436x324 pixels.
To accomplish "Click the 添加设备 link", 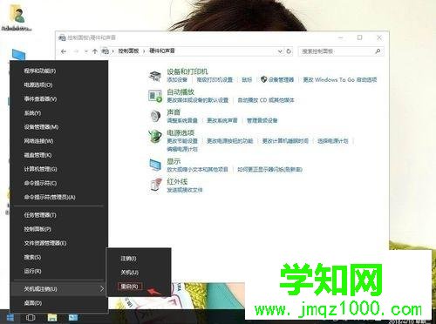I will pyautogui.click(x=177, y=79).
